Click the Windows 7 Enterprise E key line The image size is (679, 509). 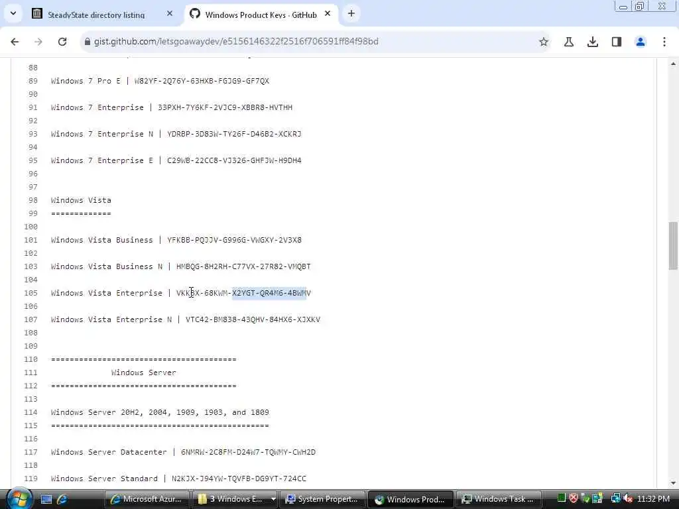(x=176, y=160)
